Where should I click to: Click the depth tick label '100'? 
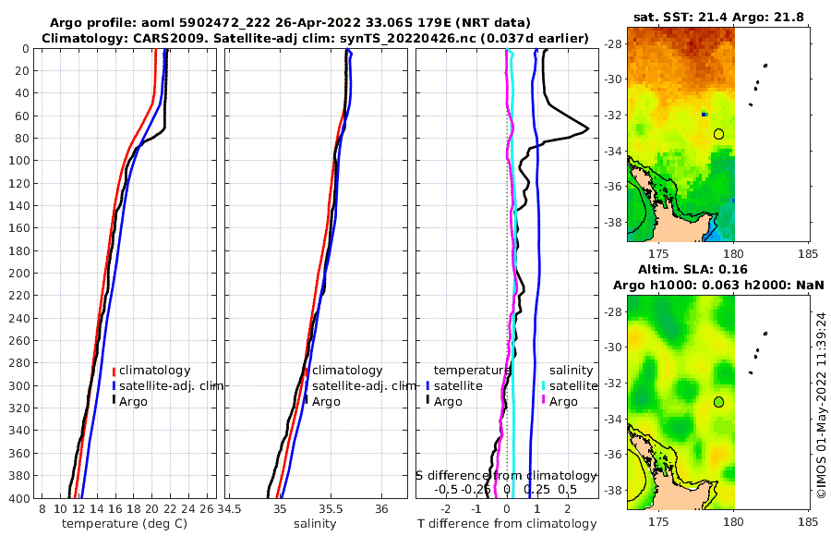(x=19, y=161)
